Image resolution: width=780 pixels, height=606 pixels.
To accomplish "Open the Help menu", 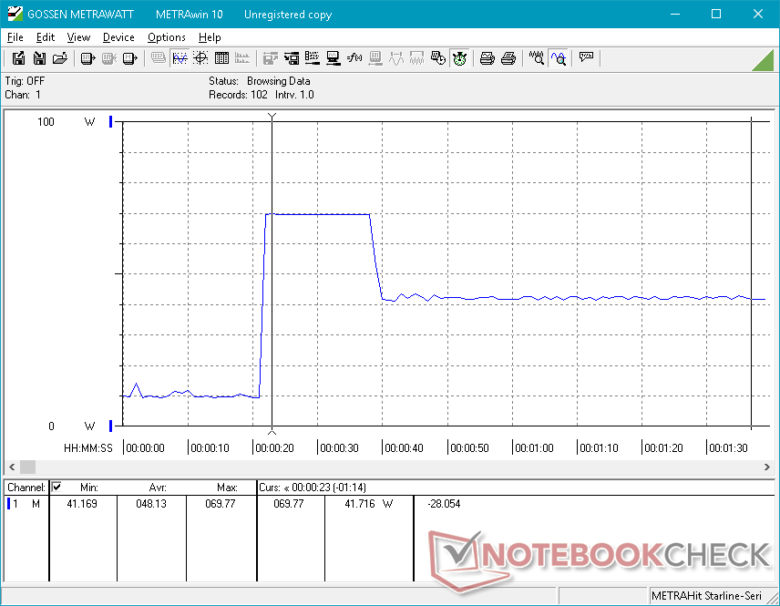I will tap(210, 37).
